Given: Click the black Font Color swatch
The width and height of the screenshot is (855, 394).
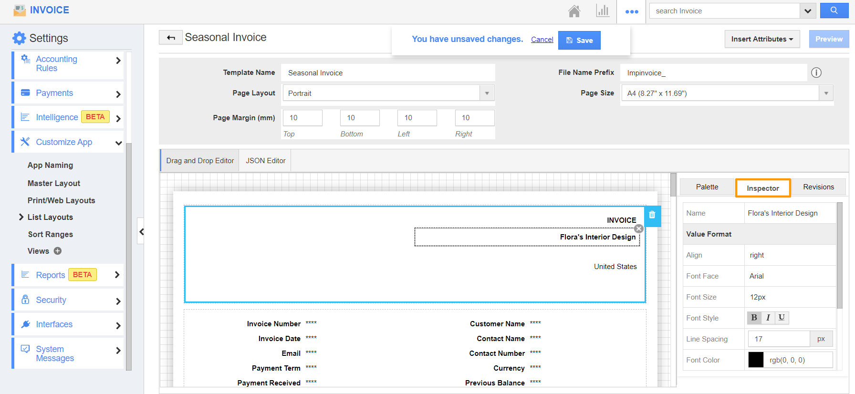Looking at the screenshot, I should [x=756, y=360].
